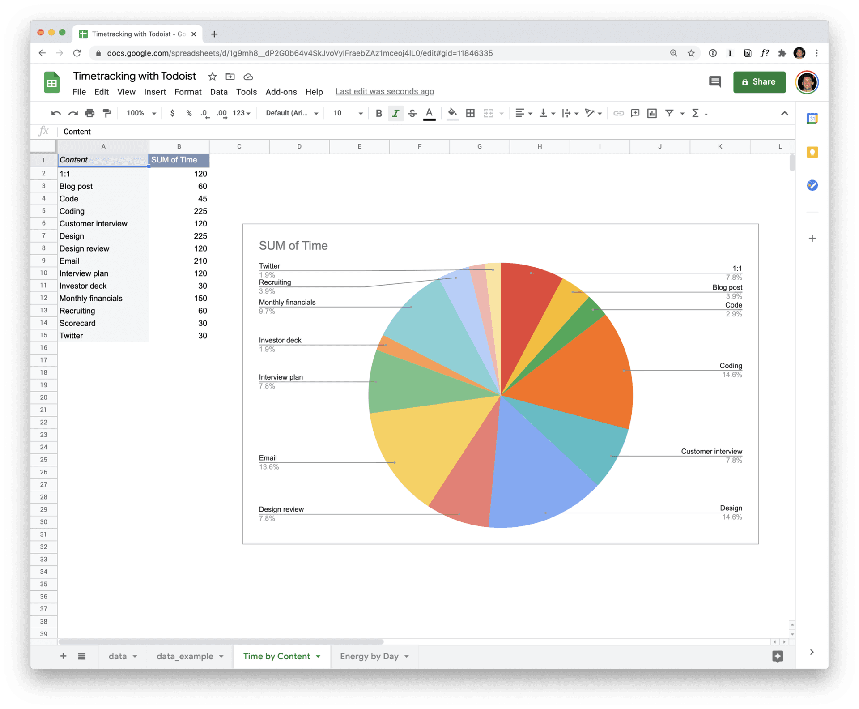Screen dimensions: 859x709
Task: Click the Insert chart icon
Action: pos(652,113)
